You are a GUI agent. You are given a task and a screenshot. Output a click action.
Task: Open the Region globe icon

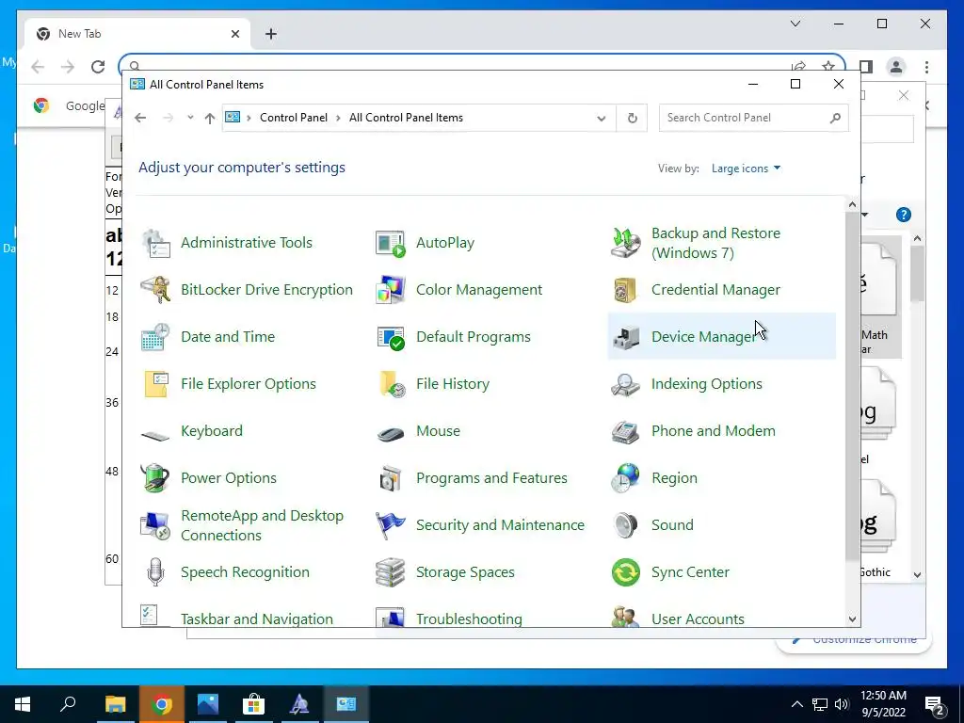[x=626, y=478]
